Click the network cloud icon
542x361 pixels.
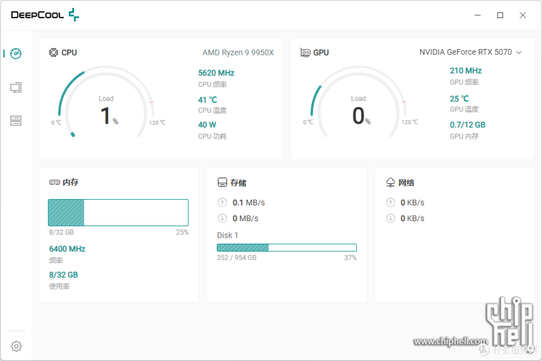(x=390, y=183)
